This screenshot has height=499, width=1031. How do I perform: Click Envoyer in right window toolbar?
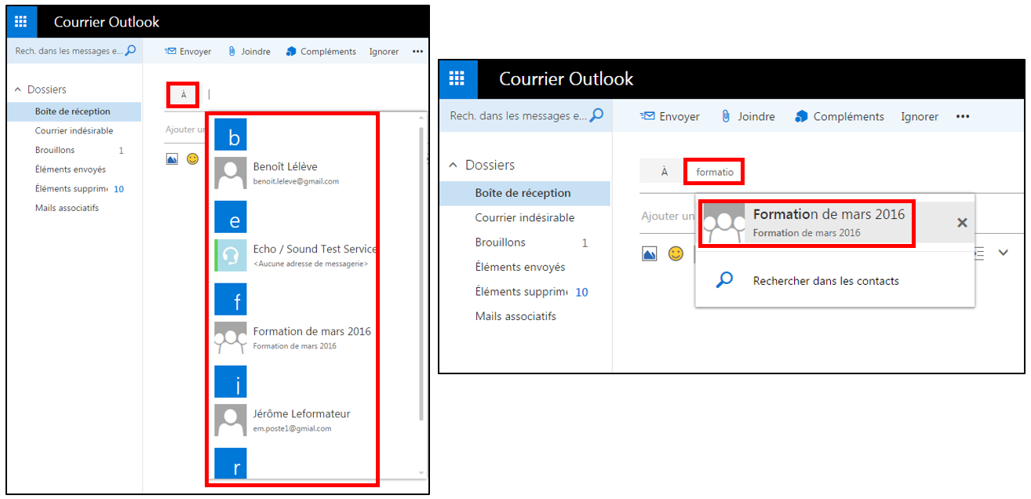[x=670, y=116]
